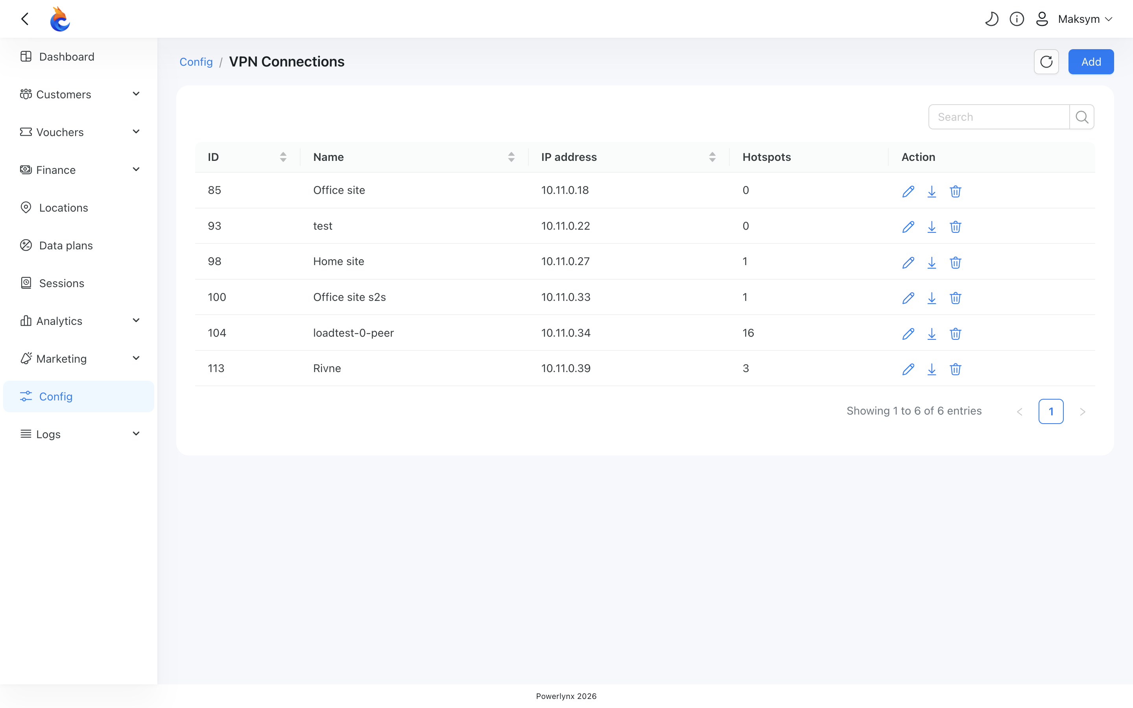Download config for Office site s2s
This screenshot has width=1133, height=708.
(932, 298)
